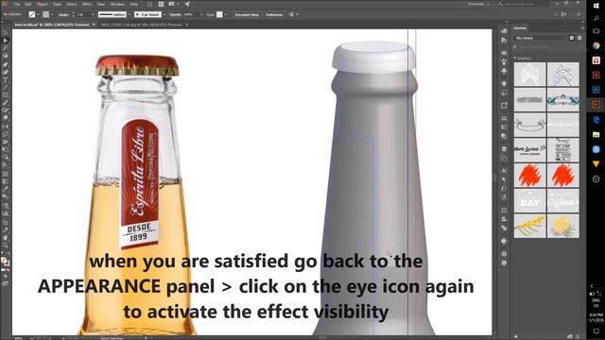This screenshot has width=605, height=340.
Task: Open the Object menu
Action: (x=42, y=4)
